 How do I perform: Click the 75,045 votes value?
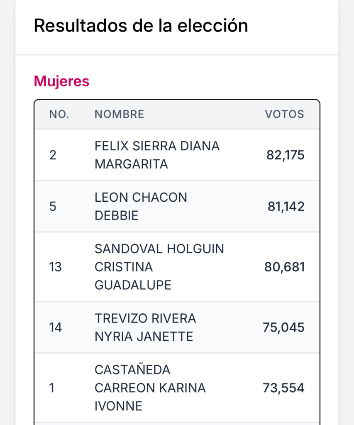[x=283, y=327]
